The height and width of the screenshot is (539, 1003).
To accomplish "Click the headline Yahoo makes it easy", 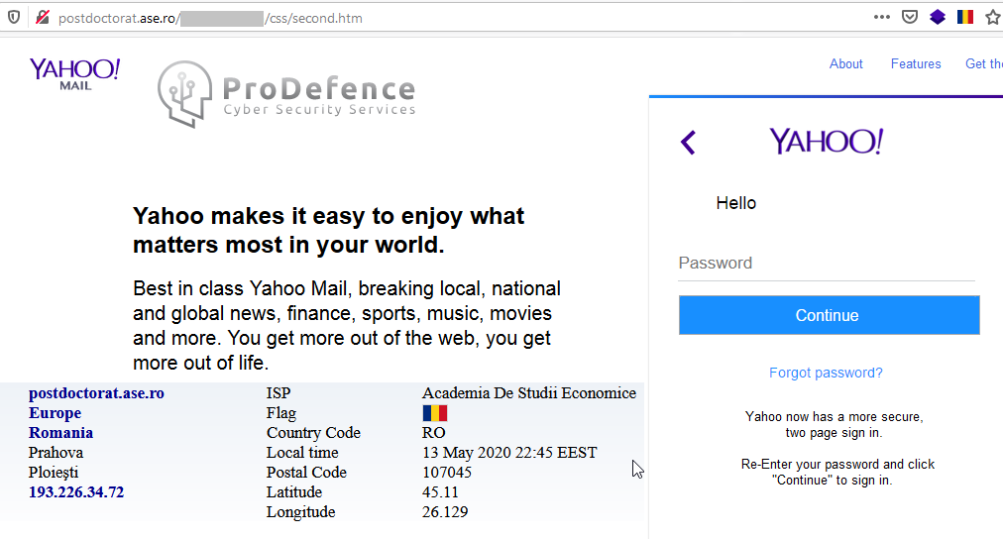I will click(x=328, y=230).
